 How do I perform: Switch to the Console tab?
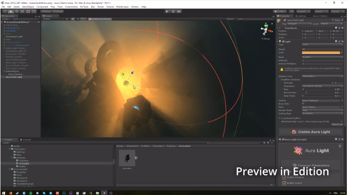coord(26,140)
